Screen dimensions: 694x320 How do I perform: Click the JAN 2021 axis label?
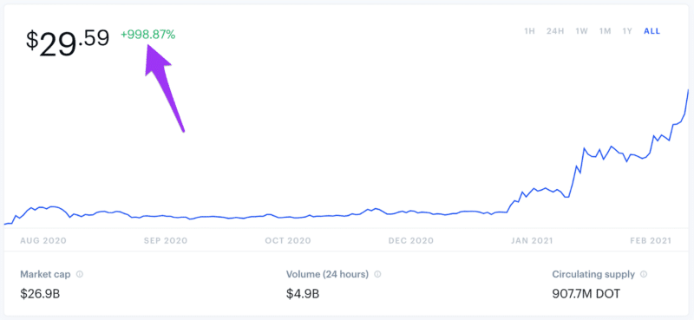532,241
